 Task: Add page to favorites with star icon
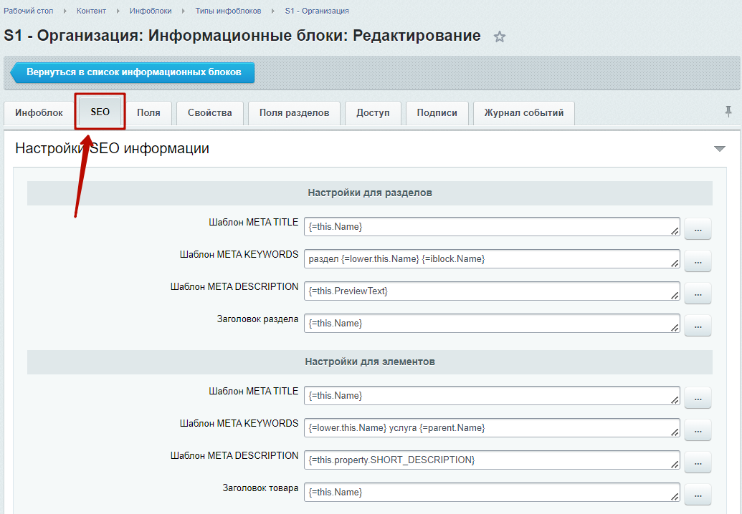500,37
